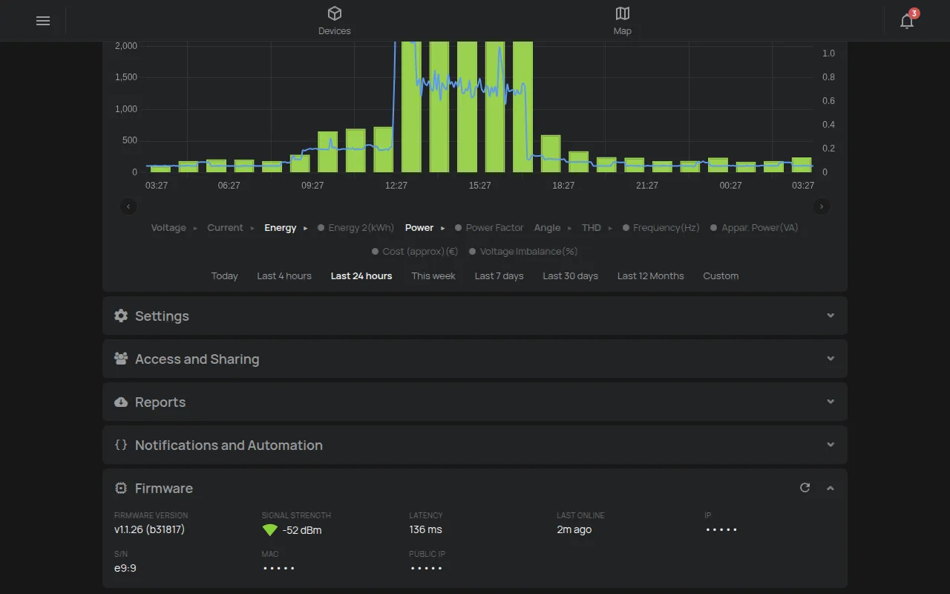The image size is (950, 594).
Task: Open the notifications bell
Action: [x=907, y=21]
